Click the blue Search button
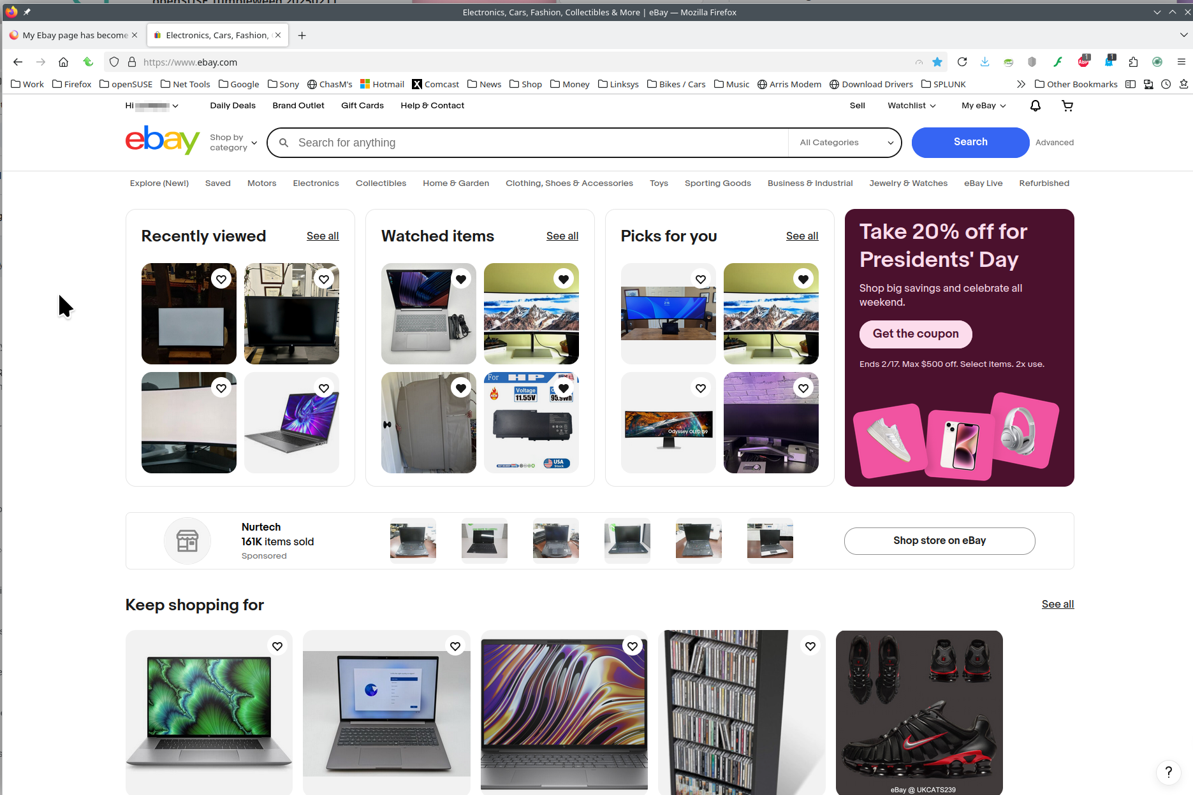The image size is (1193, 795). 970,142
